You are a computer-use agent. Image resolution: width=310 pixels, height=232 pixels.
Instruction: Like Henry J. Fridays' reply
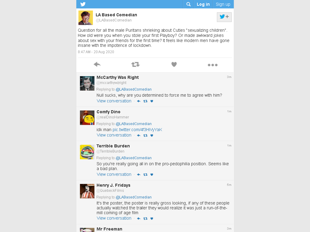point(152,218)
